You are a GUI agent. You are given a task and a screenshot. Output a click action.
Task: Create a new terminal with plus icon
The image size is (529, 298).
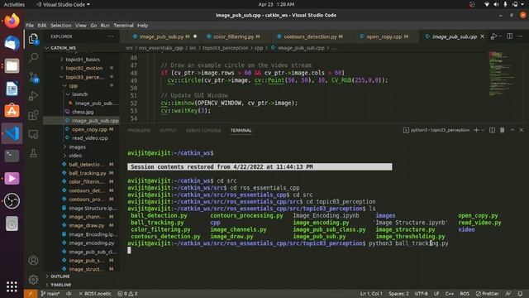pos(476,130)
